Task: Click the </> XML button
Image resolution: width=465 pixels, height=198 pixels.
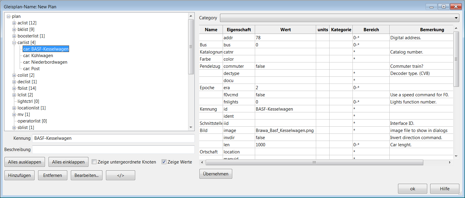Action: (121, 175)
